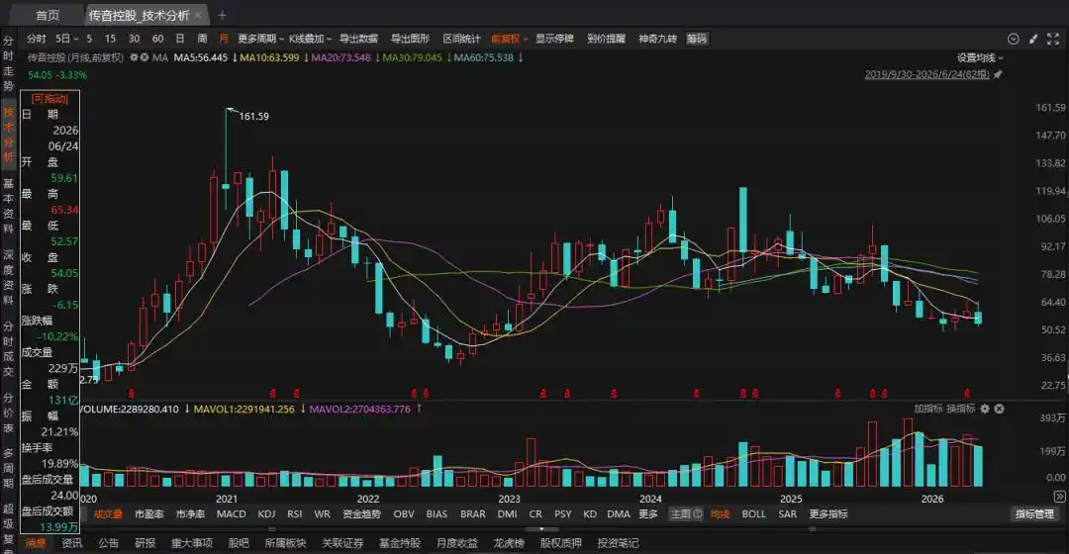Click MA5:56.445 value label
The image size is (1069, 554).
[200, 58]
